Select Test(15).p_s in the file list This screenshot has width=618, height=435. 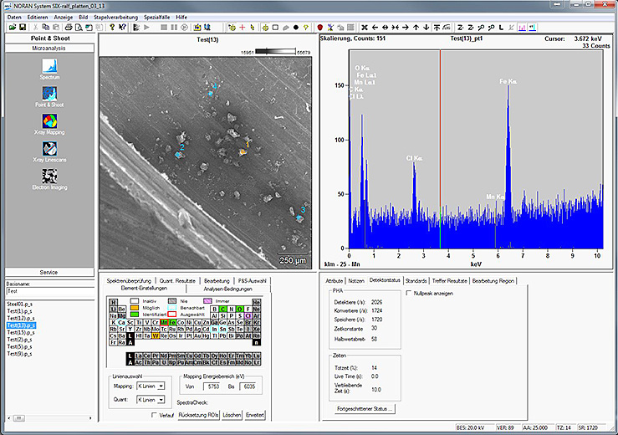click(21, 332)
